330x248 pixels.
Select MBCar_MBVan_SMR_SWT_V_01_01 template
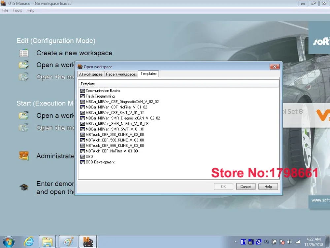point(113,129)
